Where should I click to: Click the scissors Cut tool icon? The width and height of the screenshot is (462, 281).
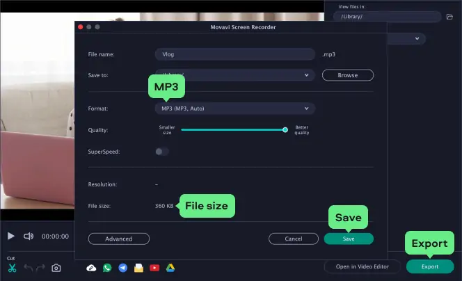(x=12, y=268)
